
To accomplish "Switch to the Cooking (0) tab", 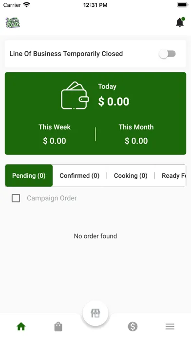I will click(131, 175).
